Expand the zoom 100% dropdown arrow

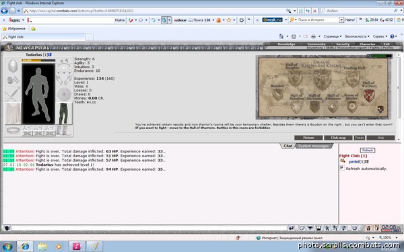(x=397, y=238)
